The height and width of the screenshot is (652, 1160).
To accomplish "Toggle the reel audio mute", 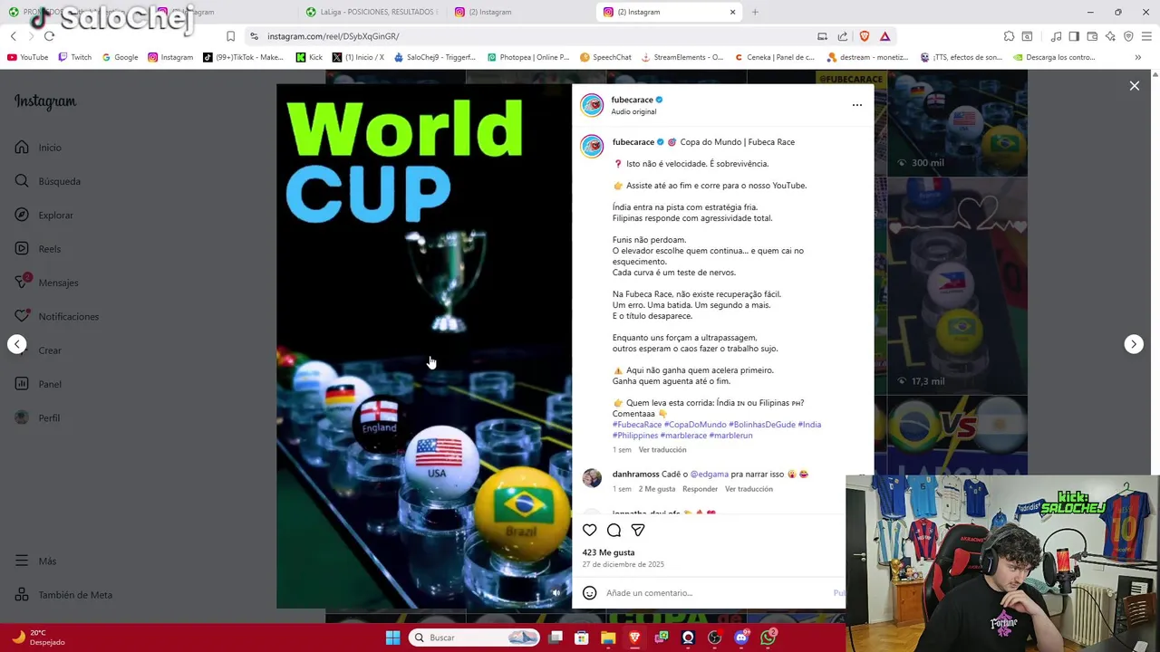I will (556, 593).
